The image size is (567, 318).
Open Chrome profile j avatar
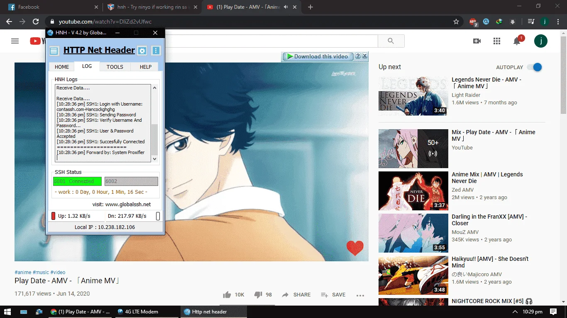tap(545, 22)
